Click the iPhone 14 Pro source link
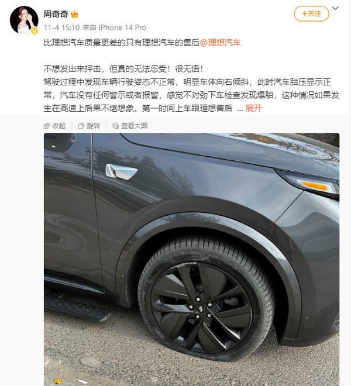This screenshot has width=351, height=386. coord(122,27)
